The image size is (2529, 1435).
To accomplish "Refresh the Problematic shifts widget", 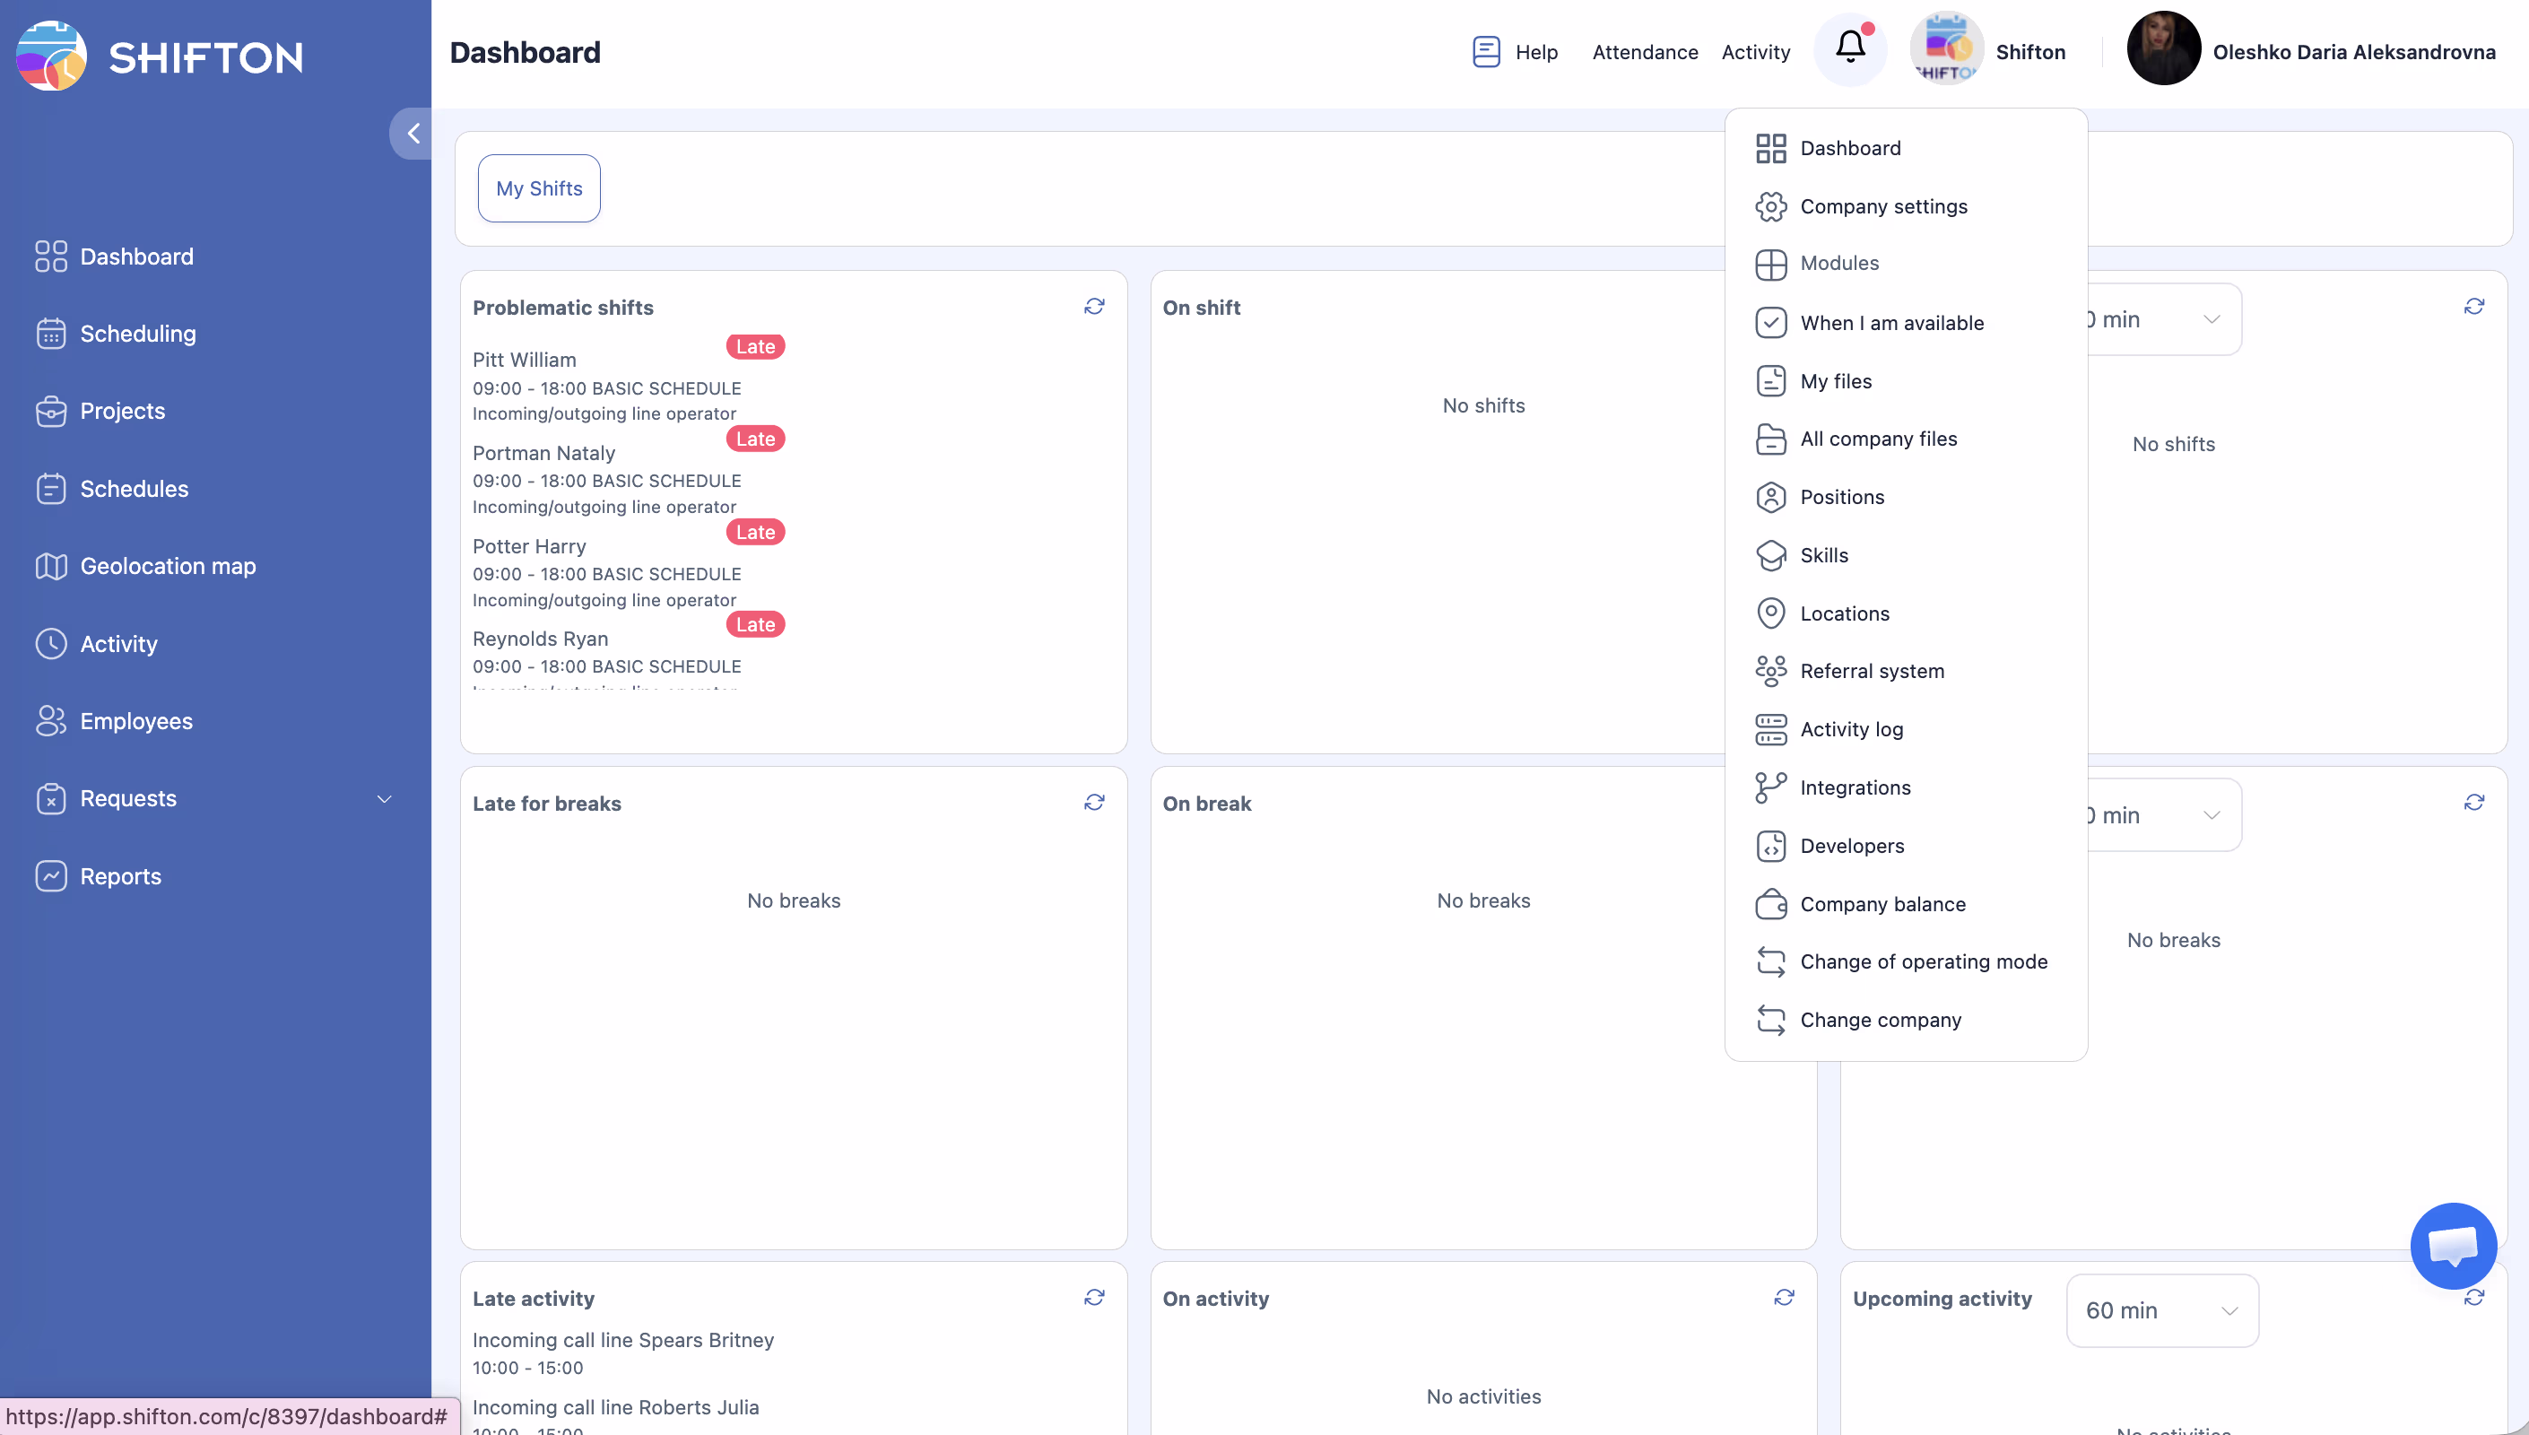I will [1093, 307].
